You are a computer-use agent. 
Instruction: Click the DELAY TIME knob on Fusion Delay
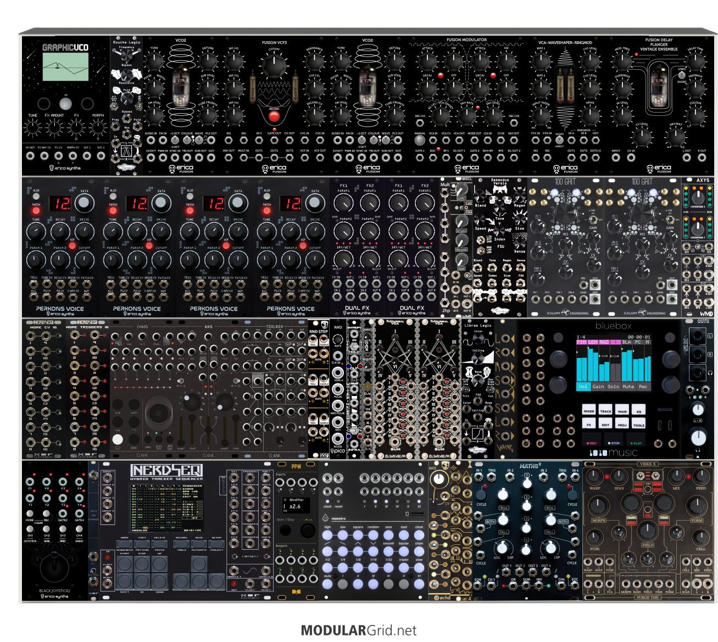coord(695,61)
